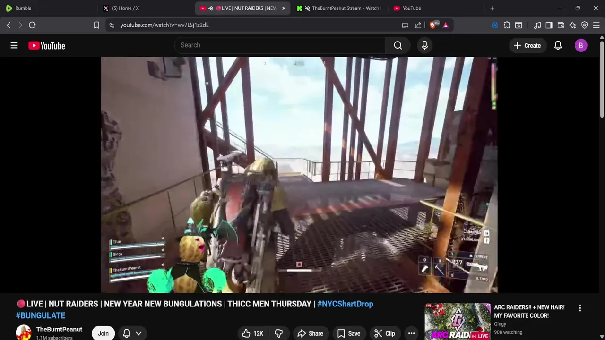605x340 pixels.
Task: Dislike this video
Action: (279, 333)
